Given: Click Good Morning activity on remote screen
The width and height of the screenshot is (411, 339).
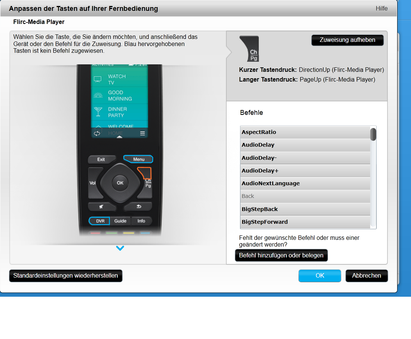Looking at the screenshot, I should pos(120,95).
